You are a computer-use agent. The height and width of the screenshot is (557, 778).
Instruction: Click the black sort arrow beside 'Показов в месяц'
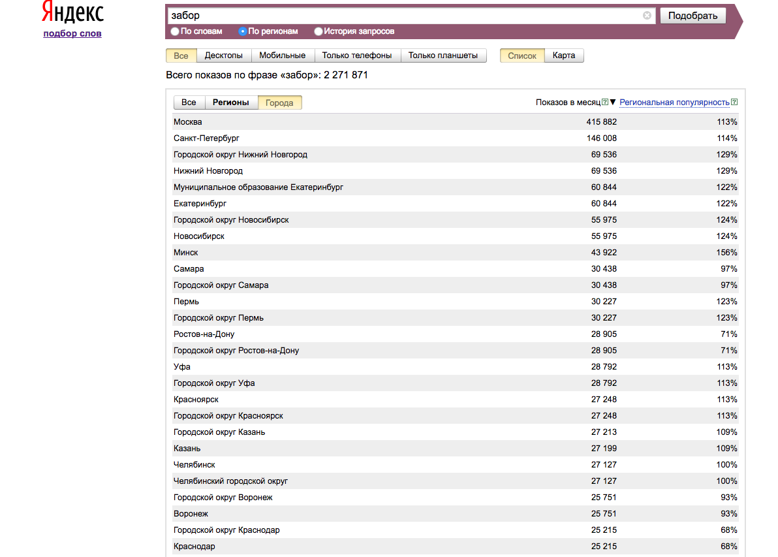coord(613,102)
